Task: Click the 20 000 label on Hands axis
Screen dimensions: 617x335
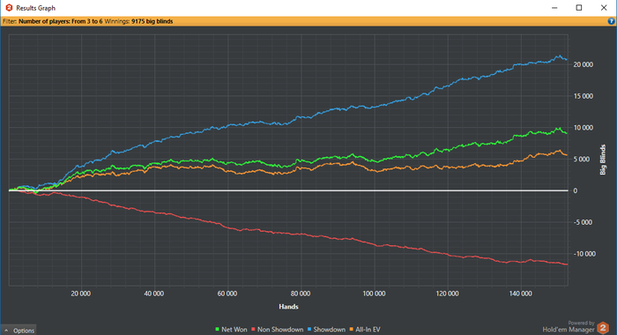Action: (81, 294)
